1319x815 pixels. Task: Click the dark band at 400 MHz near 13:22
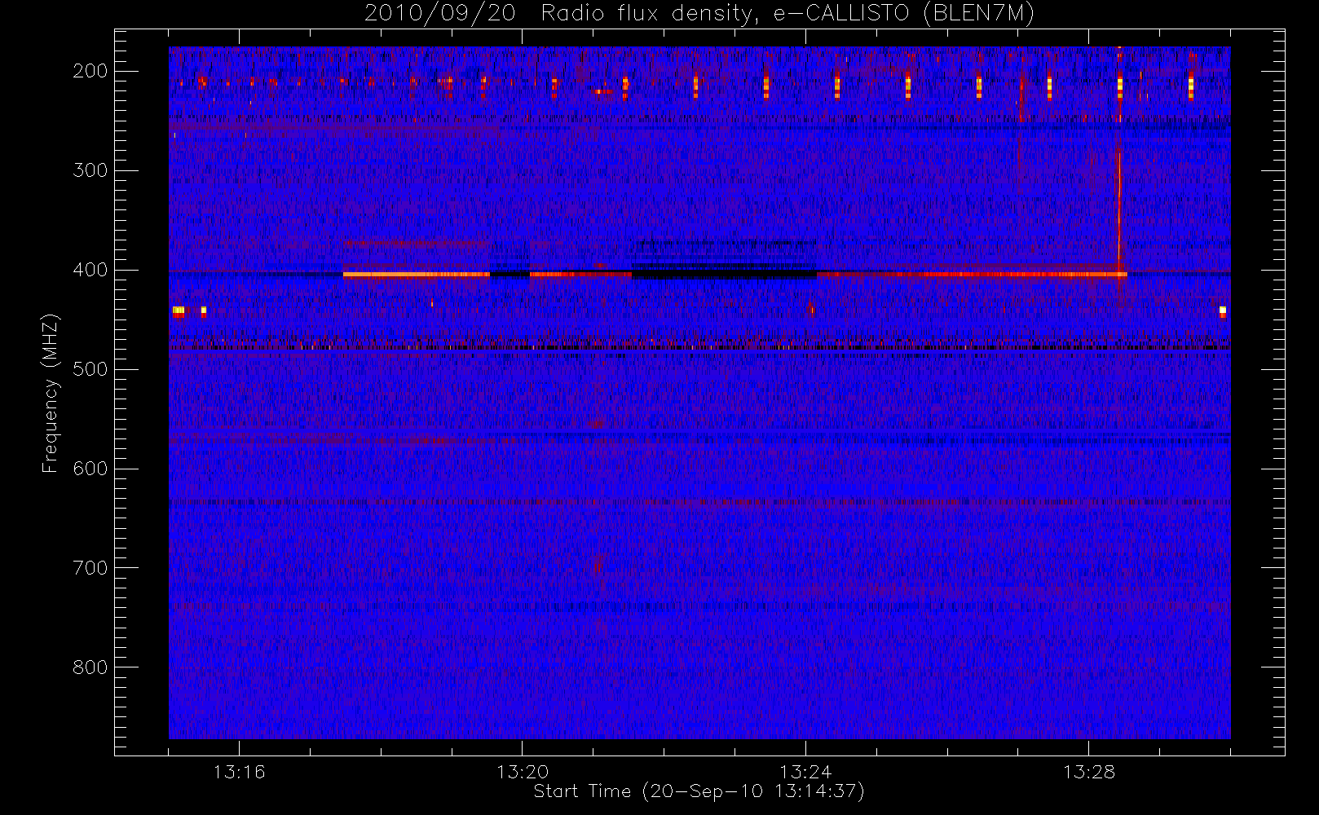coord(724,275)
